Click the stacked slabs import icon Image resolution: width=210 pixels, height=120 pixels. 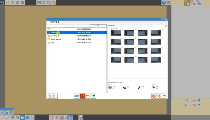tap(159, 96)
